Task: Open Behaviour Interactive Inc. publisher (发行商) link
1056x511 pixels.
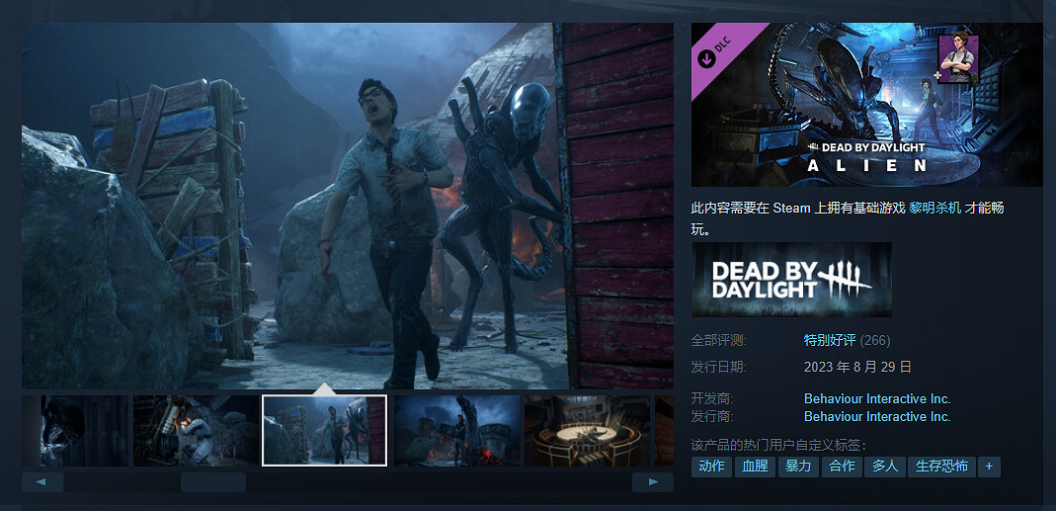Action: click(x=877, y=416)
